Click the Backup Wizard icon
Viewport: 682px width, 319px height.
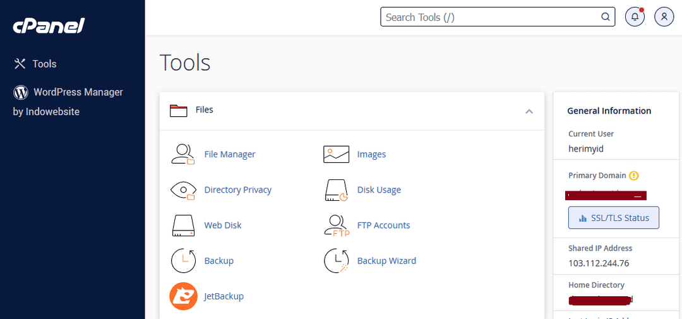coord(336,261)
